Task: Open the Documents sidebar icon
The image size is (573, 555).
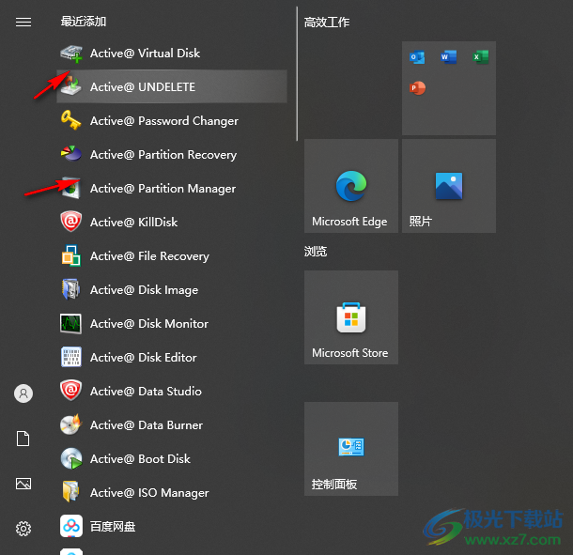Action: 23,439
